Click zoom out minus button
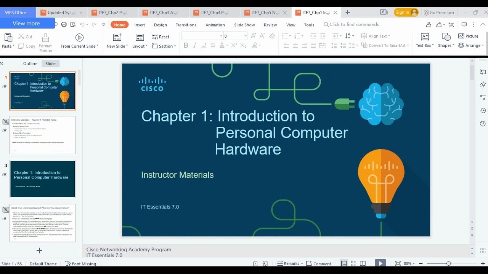 421,263
